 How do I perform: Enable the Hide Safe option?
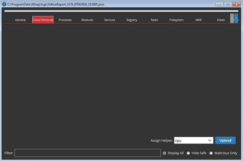coord(188,153)
